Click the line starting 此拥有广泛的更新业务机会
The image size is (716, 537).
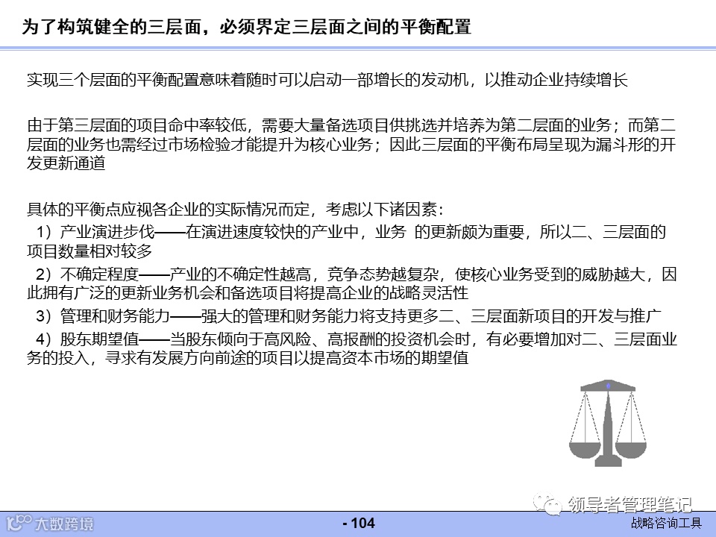click(248, 292)
